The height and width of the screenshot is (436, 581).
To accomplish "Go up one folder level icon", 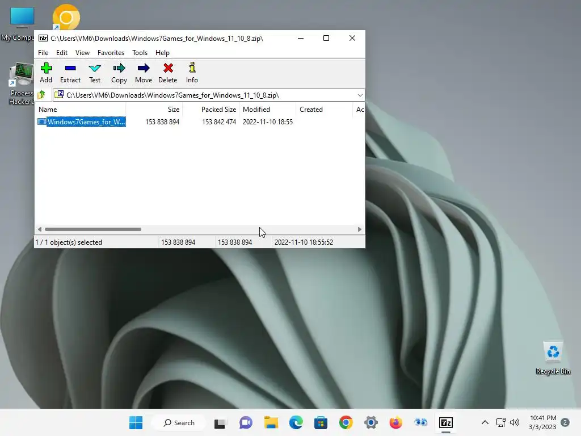I will [41, 95].
